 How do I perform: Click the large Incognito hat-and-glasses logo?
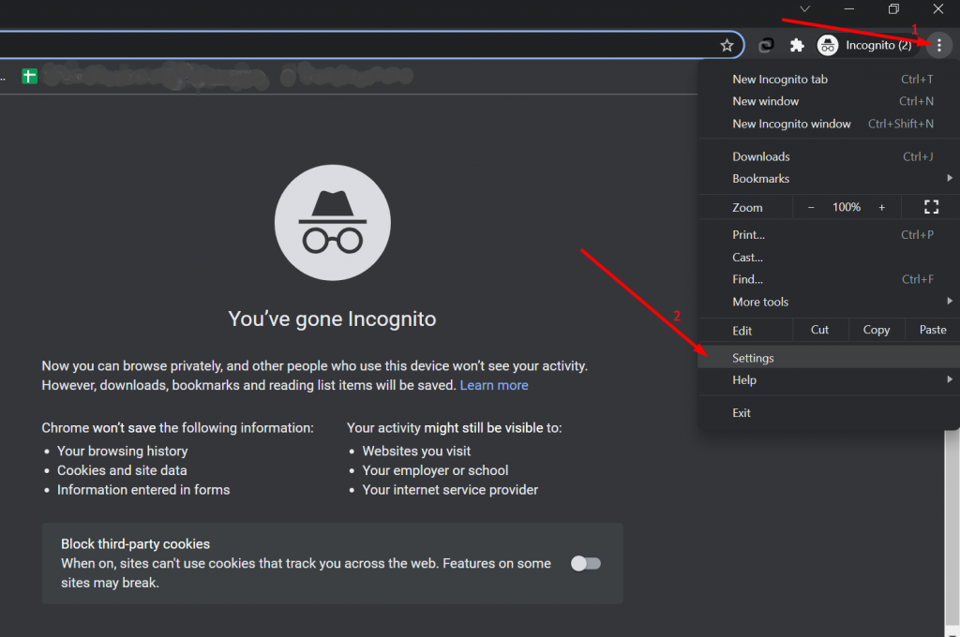333,223
